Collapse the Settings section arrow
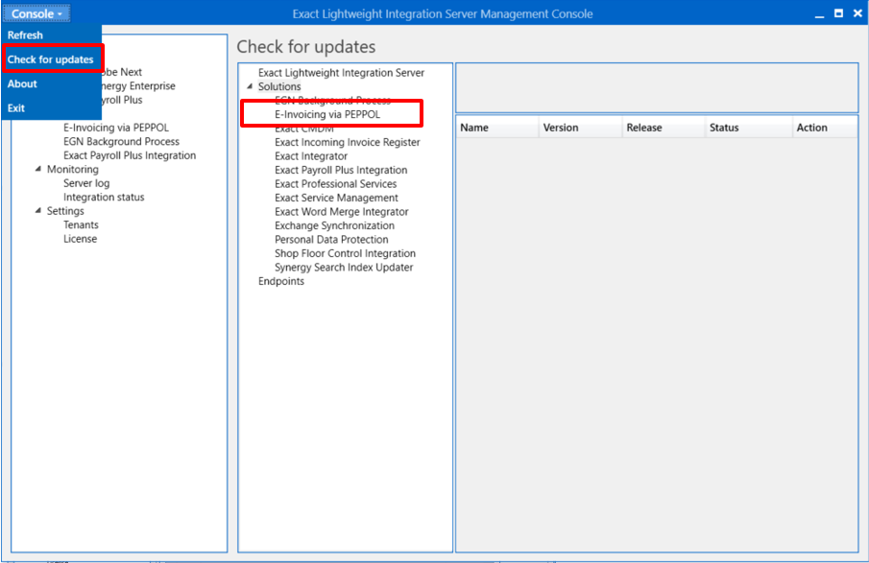Image resolution: width=869 pixels, height=563 pixels. 38,210
